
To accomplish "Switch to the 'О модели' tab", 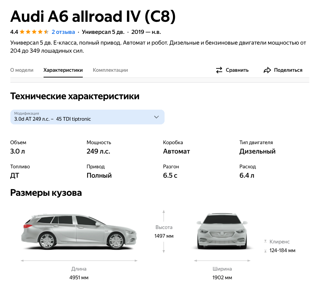I will tap(22, 70).
